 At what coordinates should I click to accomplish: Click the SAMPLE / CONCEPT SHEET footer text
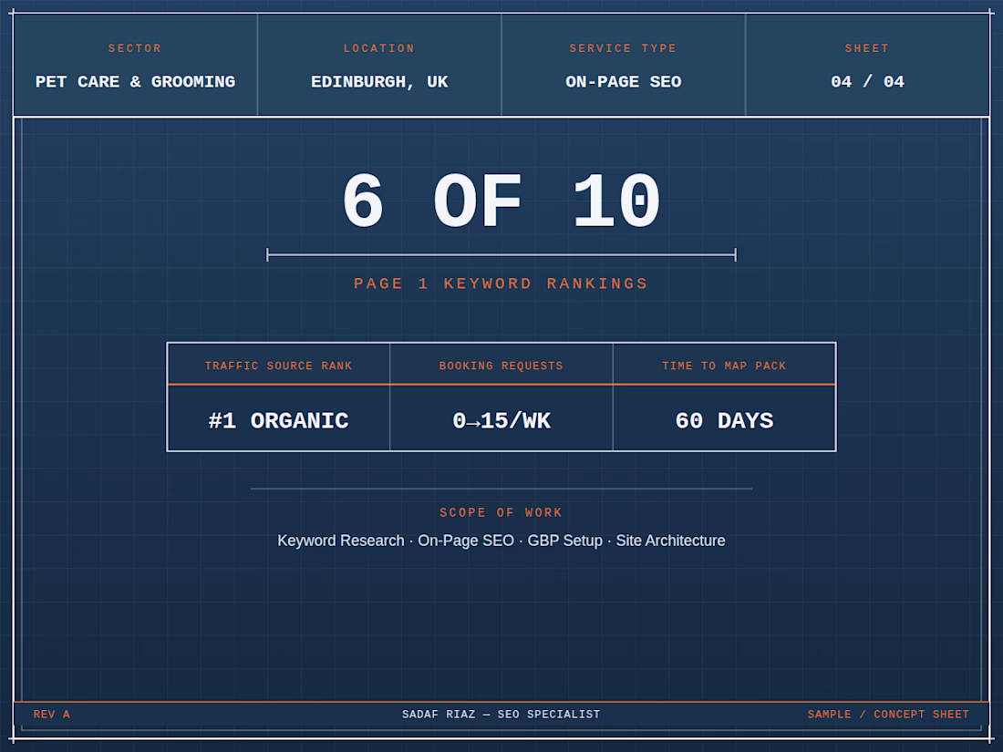point(888,715)
